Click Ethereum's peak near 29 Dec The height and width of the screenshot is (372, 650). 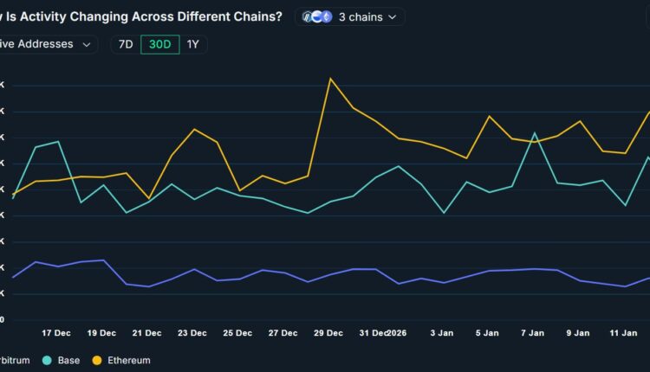(x=330, y=79)
